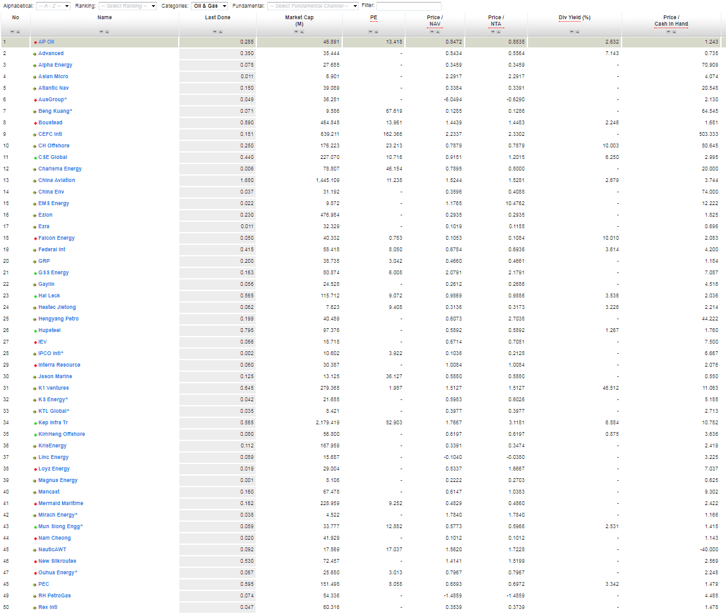Open the KimHeng Offshore stock link
The image size is (726, 616).
click(x=62, y=434)
